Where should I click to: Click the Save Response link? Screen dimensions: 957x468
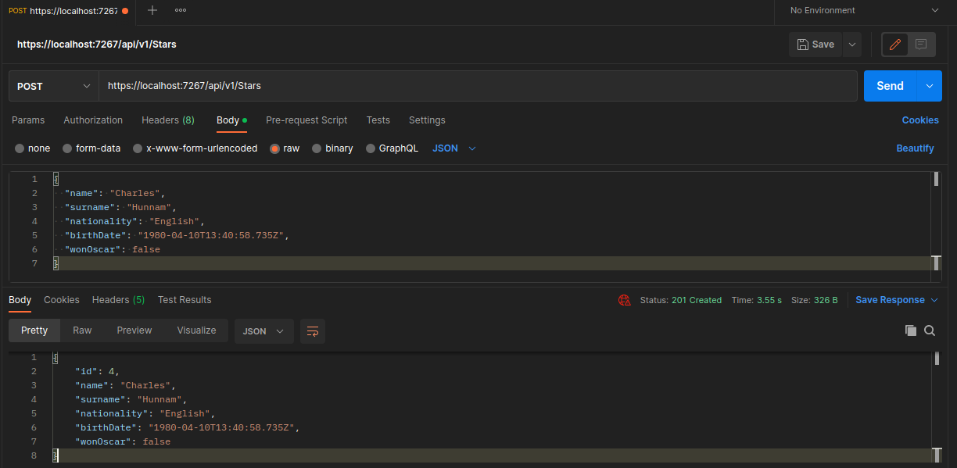(890, 300)
